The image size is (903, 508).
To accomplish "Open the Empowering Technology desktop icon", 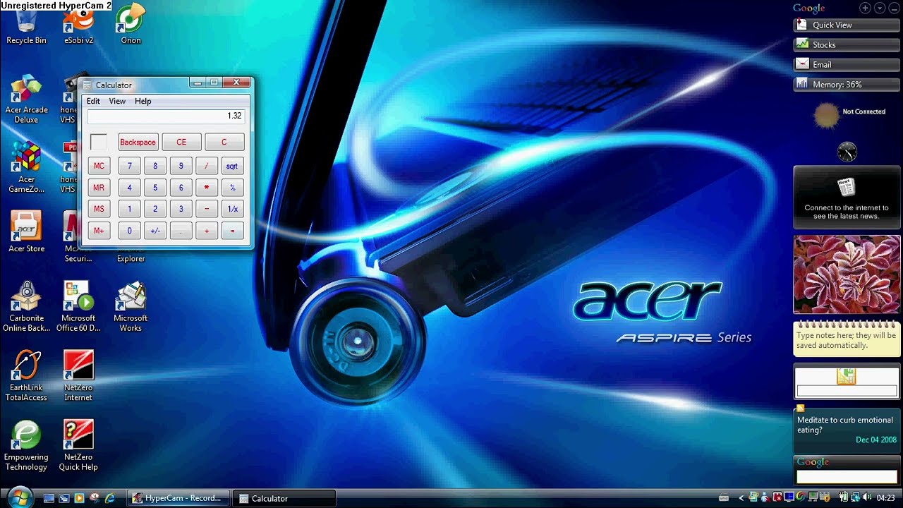I will 26,445.
